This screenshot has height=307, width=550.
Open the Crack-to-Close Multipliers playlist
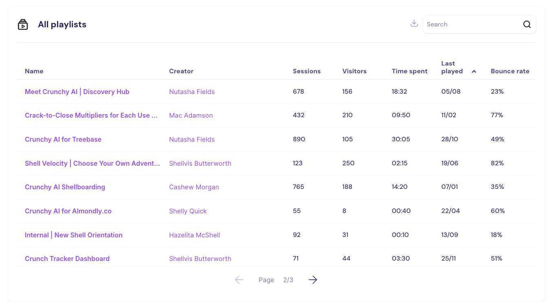tap(91, 115)
